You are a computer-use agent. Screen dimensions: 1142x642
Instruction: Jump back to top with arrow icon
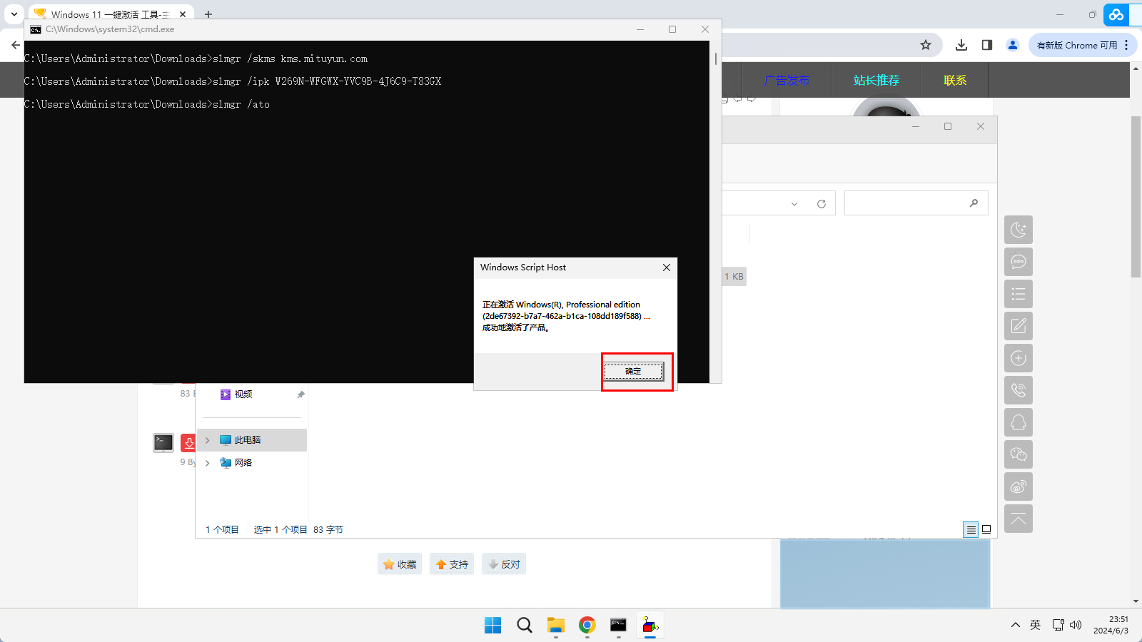point(1019,519)
